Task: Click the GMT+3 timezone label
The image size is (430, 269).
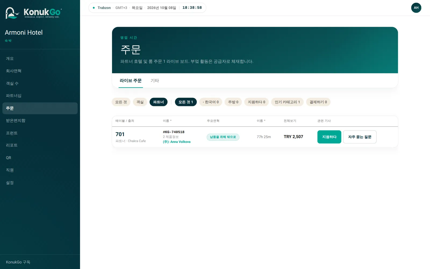Action: 121,8
